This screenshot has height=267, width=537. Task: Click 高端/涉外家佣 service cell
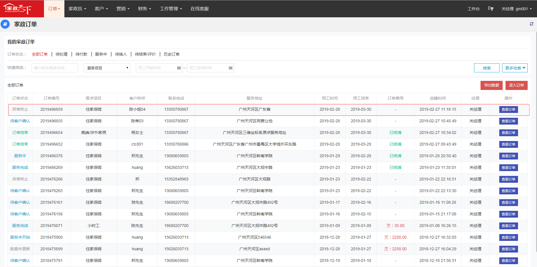(x=94, y=133)
